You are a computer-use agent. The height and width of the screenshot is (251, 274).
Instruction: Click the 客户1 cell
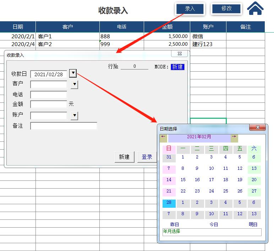point(67,36)
